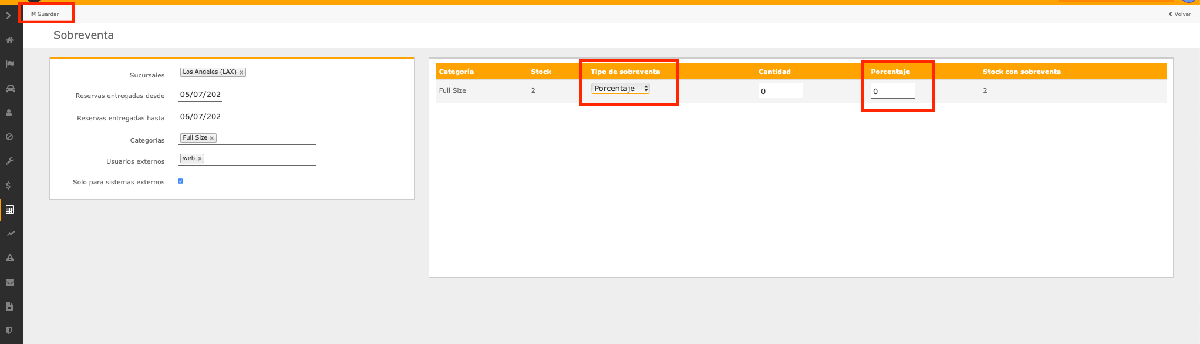The image size is (1200, 344).
Task: Click the Cantidad input field
Action: pyautogui.click(x=780, y=91)
